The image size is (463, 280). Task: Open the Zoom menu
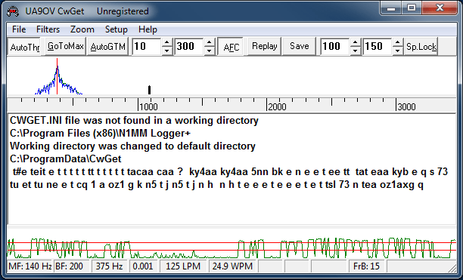point(82,29)
